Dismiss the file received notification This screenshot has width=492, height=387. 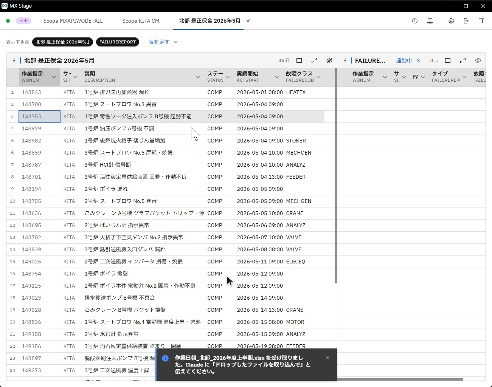coord(328,358)
